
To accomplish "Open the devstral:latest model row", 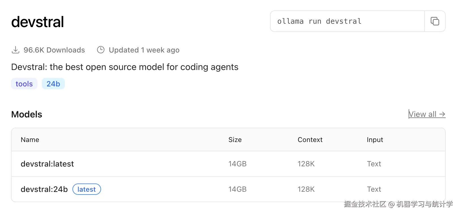I will [47, 164].
